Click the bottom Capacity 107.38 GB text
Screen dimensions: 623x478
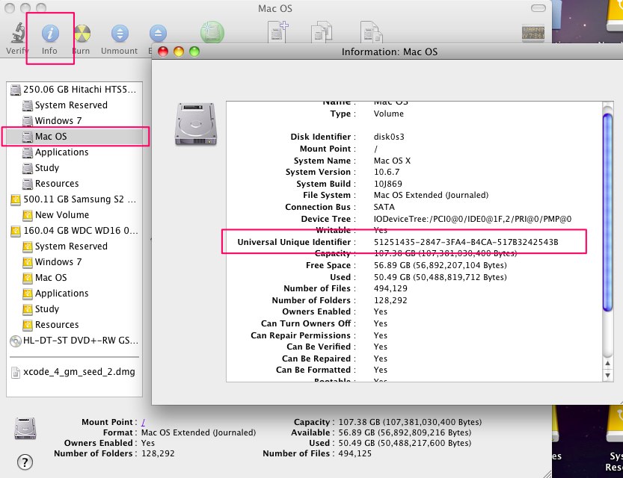[410, 422]
